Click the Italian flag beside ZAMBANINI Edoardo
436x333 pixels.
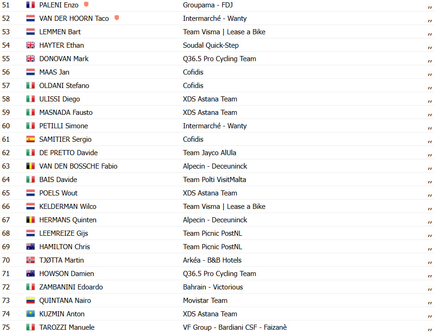(31, 287)
